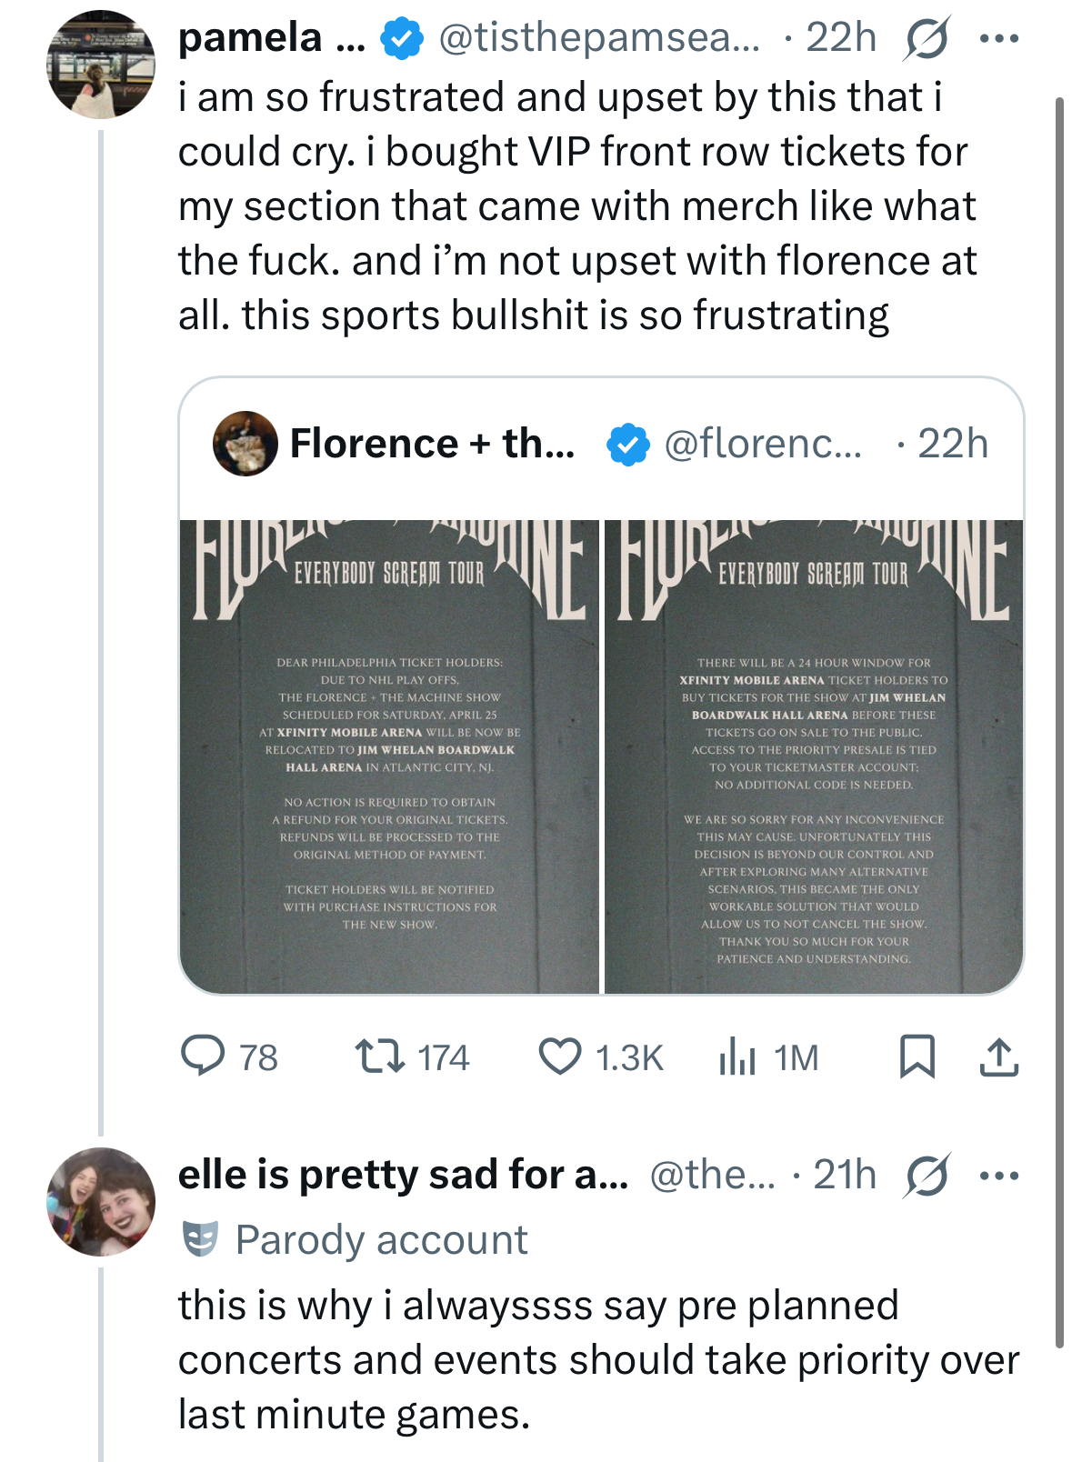The height and width of the screenshot is (1462, 1072).
Task: Open Grok icon on elle's reply
Action: pyautogui.click(x=927, y=1175)
